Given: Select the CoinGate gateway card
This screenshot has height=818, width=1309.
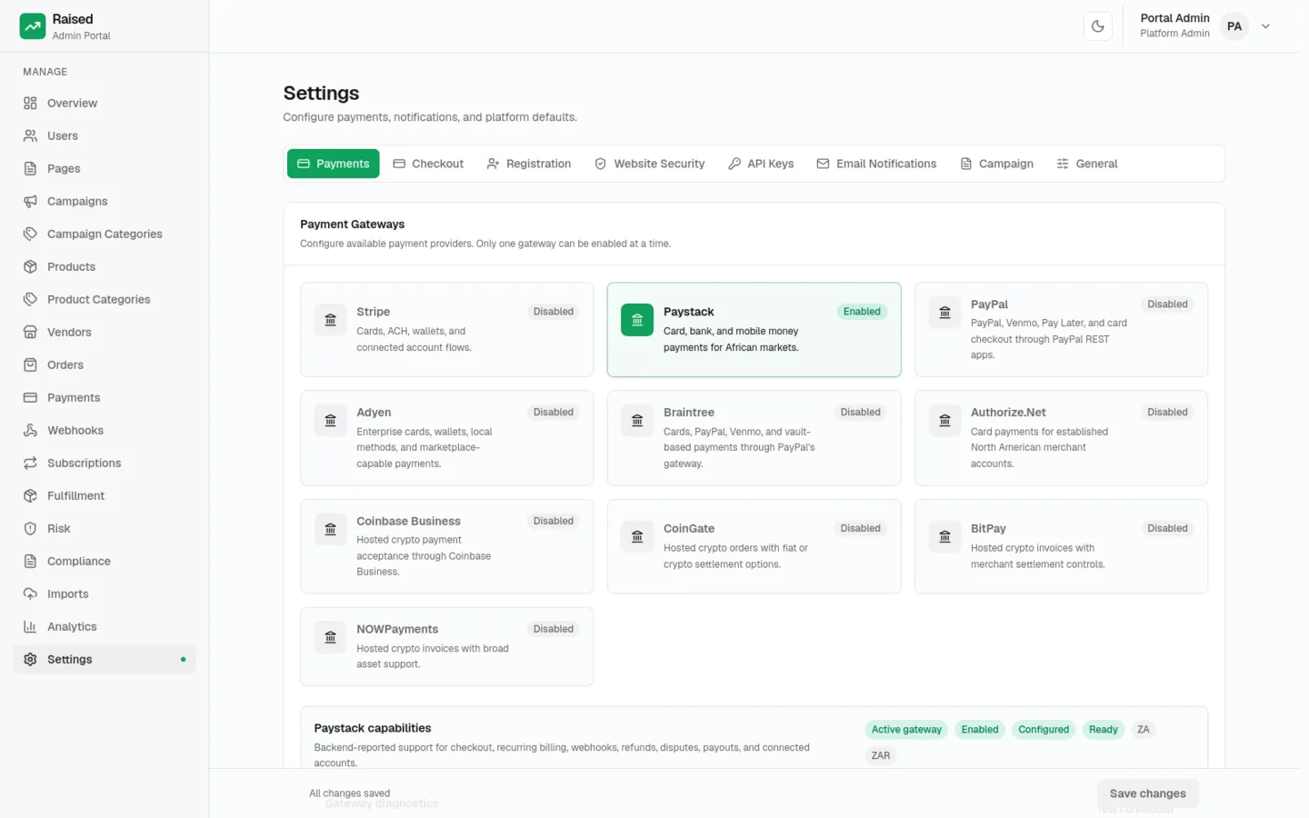Looking at the screenshot, I should (754, 546).
